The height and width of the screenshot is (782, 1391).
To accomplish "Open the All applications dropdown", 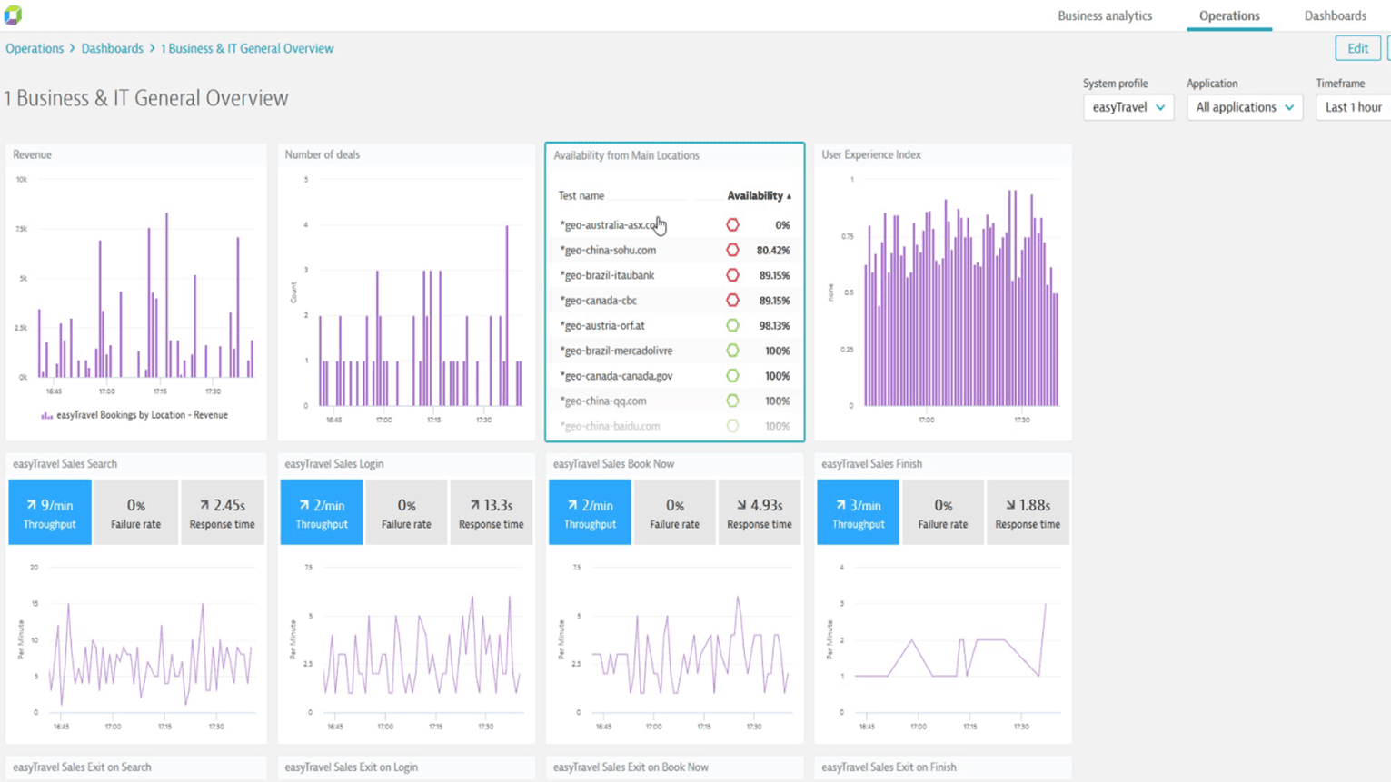I will [x=1245, y=107].
